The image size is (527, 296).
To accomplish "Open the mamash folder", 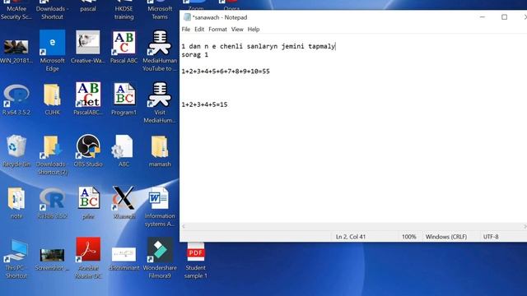I will [160, 146].
